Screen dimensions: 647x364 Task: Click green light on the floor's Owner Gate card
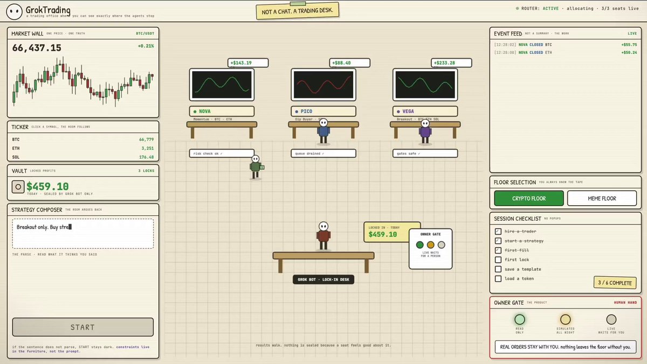420,245
